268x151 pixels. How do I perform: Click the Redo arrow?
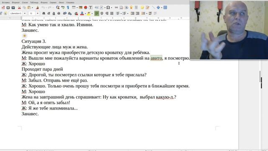49,8
